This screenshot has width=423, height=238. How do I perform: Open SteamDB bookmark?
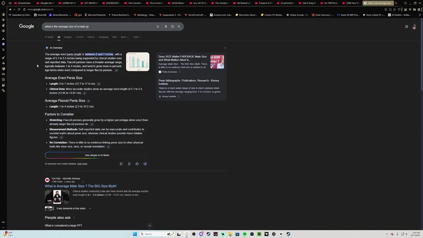click(x=41, y=15)
